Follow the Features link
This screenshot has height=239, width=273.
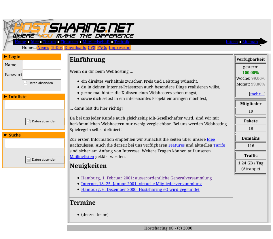tap(176, 145)
